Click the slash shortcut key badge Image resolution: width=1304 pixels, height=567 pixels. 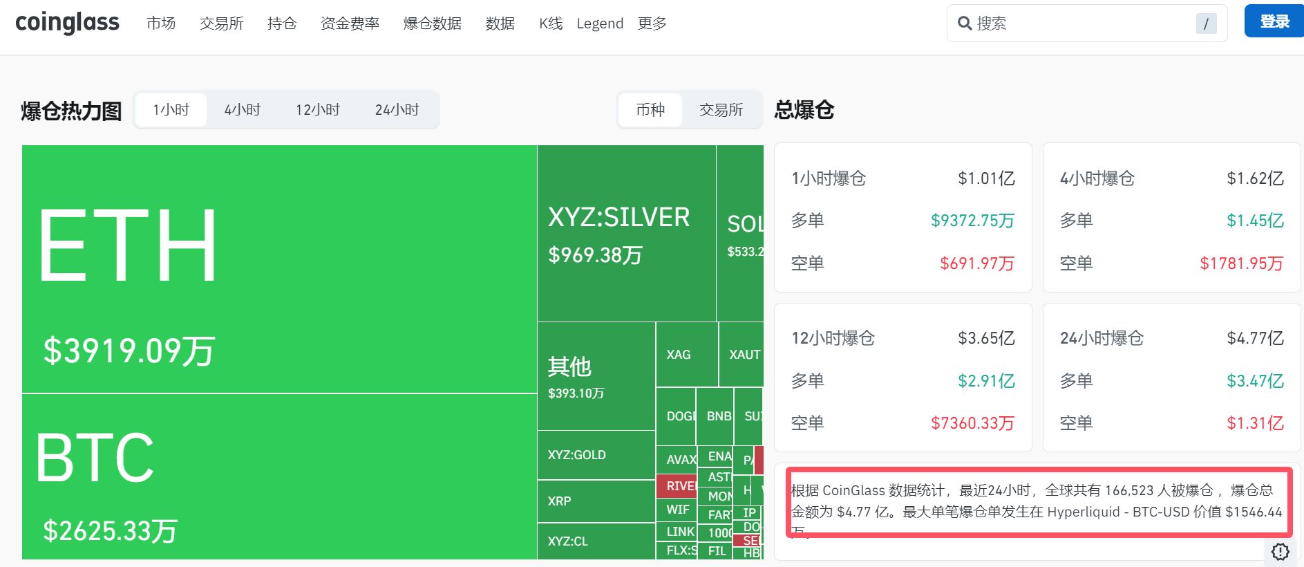point(1206,24)
